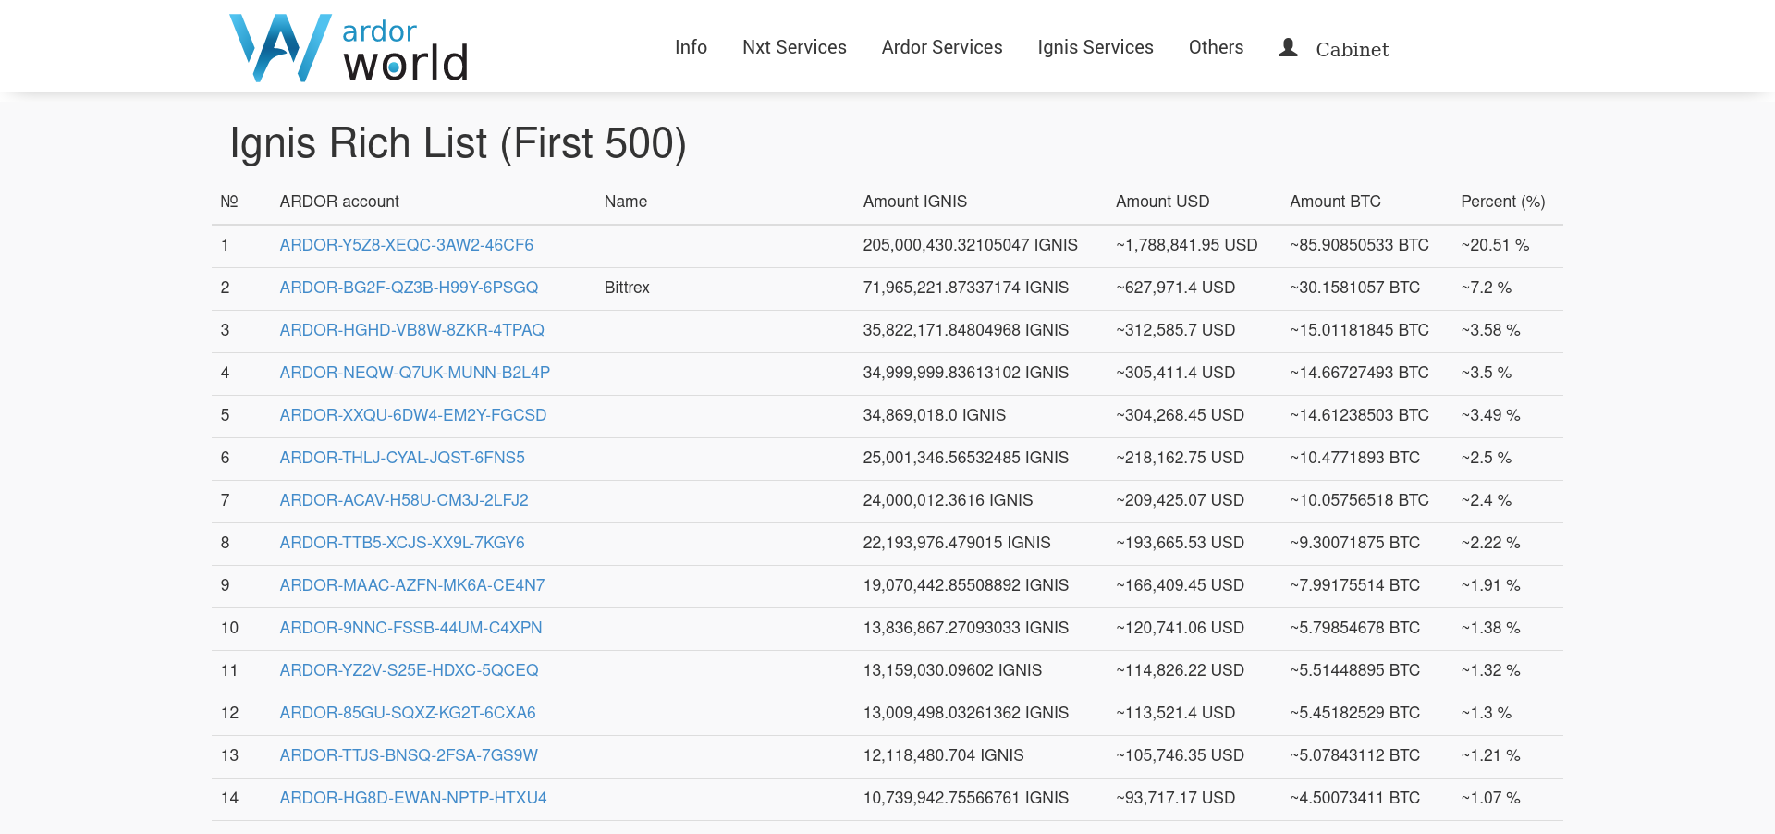1775x834 pixels.
Task: Select the 12,118,480.704 IGNIS amount
Action: point(943,755)
